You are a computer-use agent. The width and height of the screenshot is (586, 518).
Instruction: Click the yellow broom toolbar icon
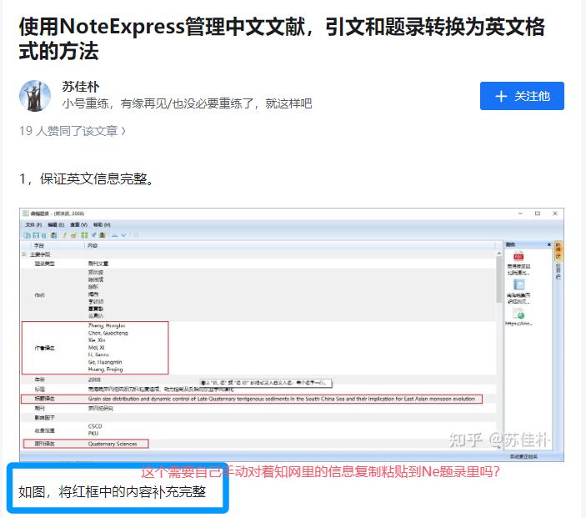[64, 235]
